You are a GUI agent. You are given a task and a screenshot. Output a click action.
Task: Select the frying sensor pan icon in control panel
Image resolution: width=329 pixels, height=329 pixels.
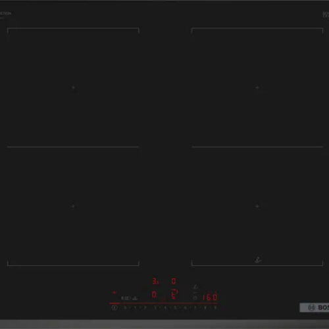[x=195, y=287]
